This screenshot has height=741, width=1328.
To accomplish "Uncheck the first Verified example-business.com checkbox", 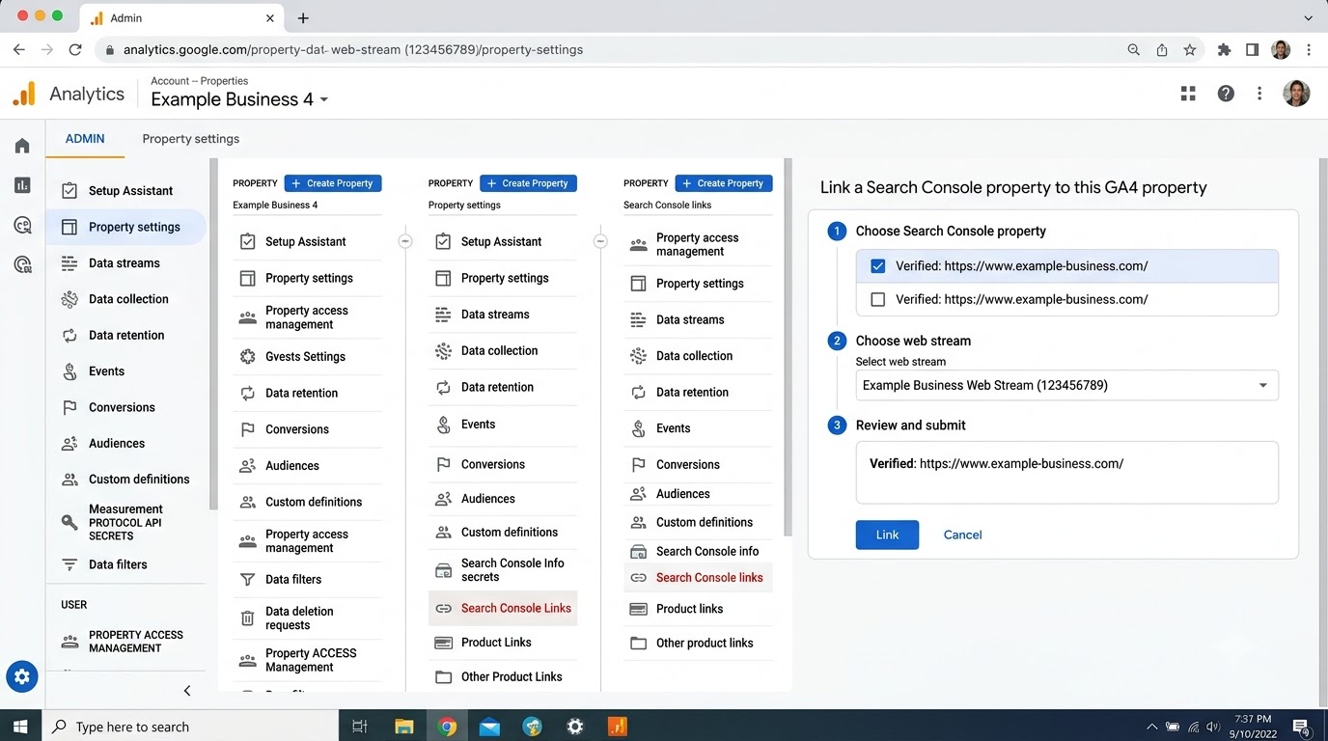I will pyautogui.click(x=877, y=266).
